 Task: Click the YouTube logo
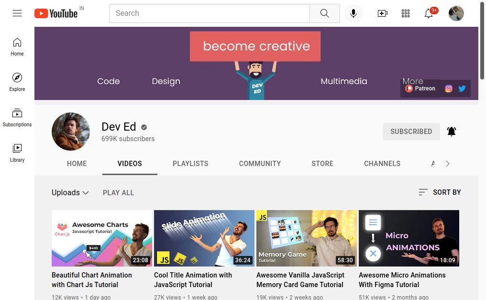tap(56, 13)
